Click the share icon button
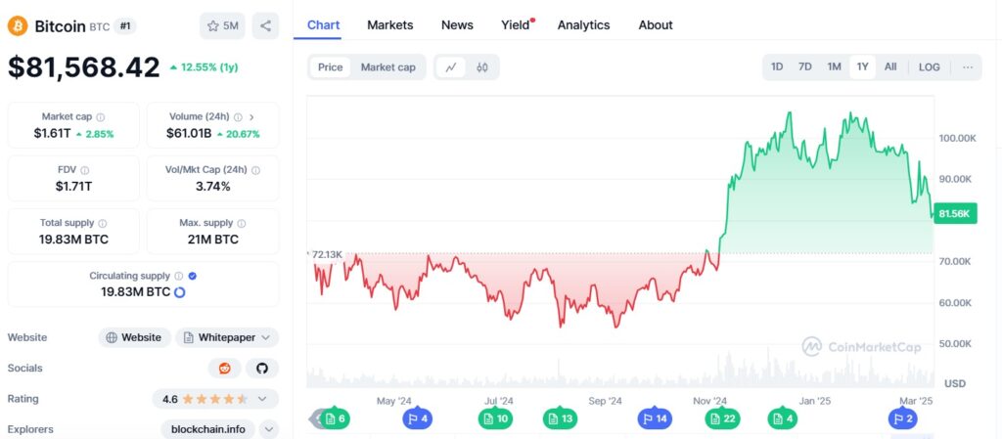The width and height of the screenshot is (1002, 439). pos(265,25)
